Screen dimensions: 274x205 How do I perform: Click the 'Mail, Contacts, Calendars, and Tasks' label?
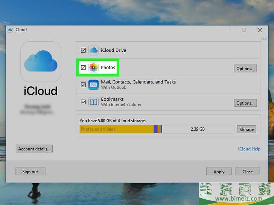139,82
